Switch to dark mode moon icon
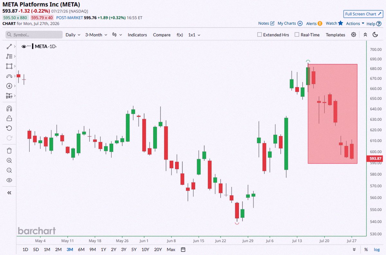Viewport: 386px width, 255px height. [x=375, y=35]
